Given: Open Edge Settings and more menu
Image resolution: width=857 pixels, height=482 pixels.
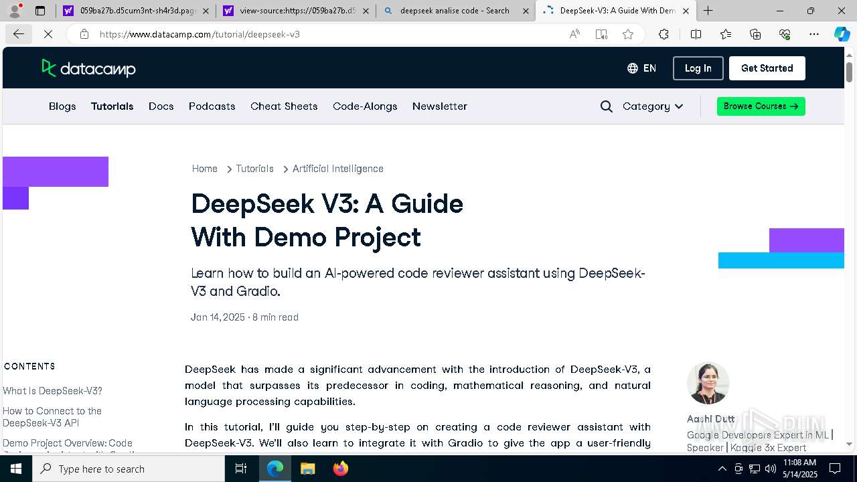Looking at the screenshot, I should coord(814,34).
